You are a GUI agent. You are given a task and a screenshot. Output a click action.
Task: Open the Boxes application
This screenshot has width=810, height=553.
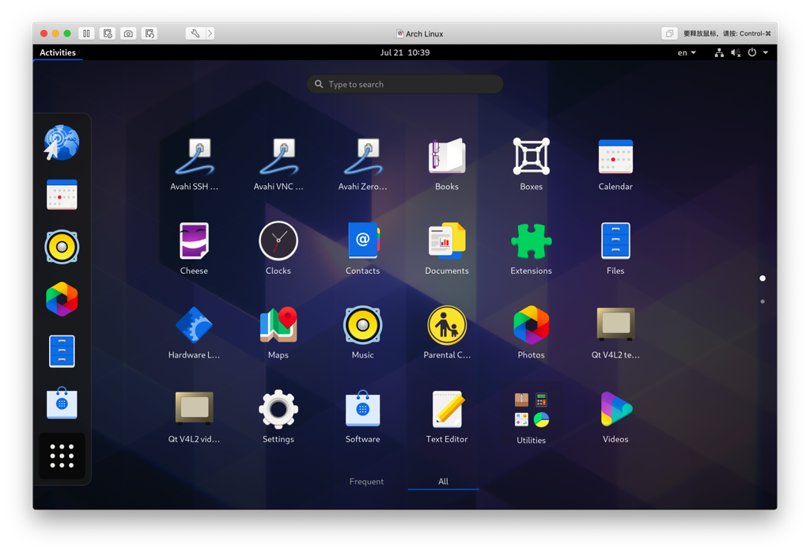[531, 157]
